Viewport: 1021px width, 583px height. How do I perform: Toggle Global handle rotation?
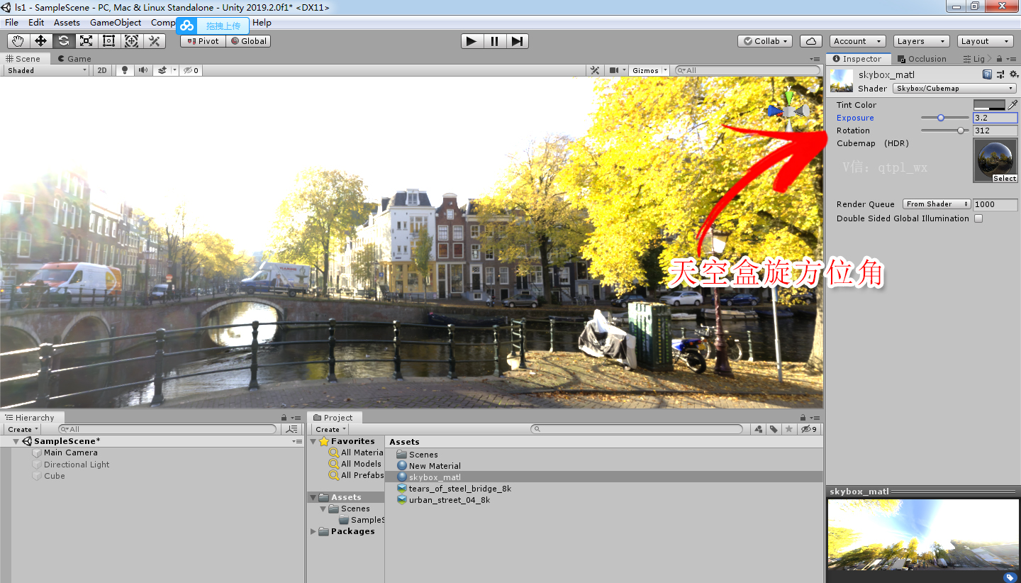pyautogui.click(x=248, y=41)
